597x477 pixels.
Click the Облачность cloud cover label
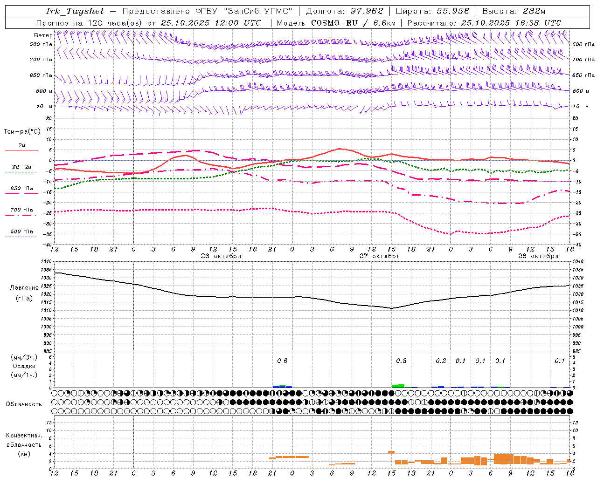[24, 404]
